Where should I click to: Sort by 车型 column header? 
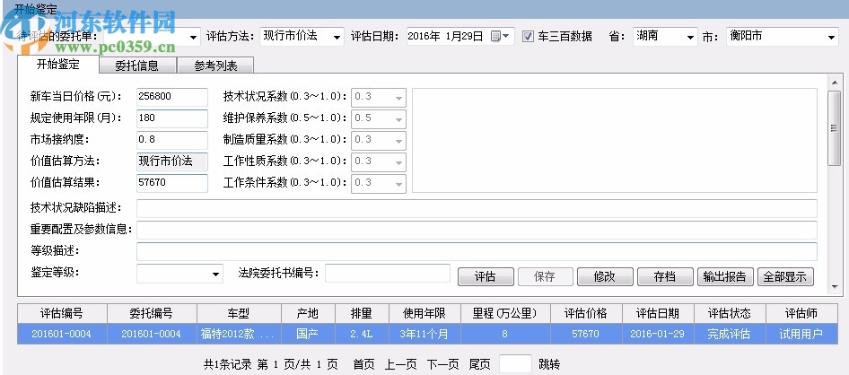coord(240,314)
